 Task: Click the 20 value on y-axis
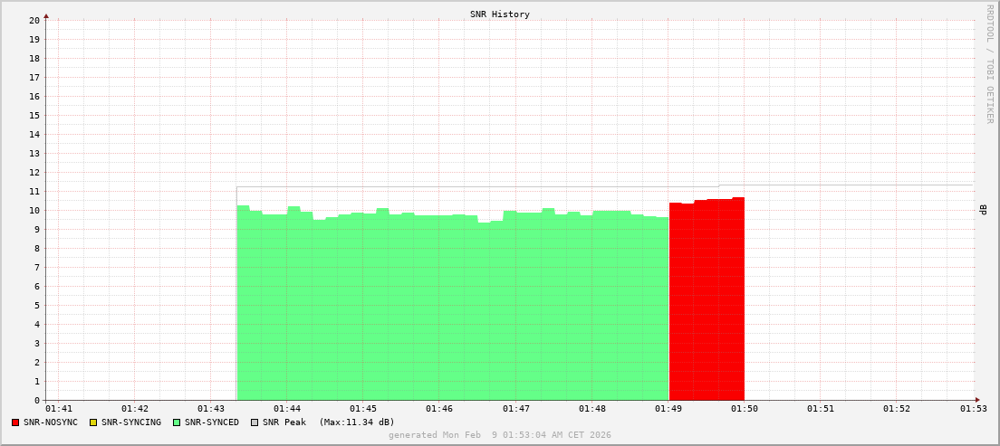[x=34, y=20]
